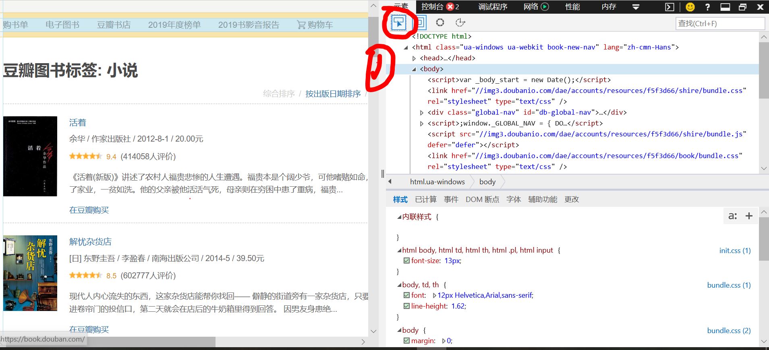
Task: Click the DOM tree scroll down arrow
Action: [764, 168]
